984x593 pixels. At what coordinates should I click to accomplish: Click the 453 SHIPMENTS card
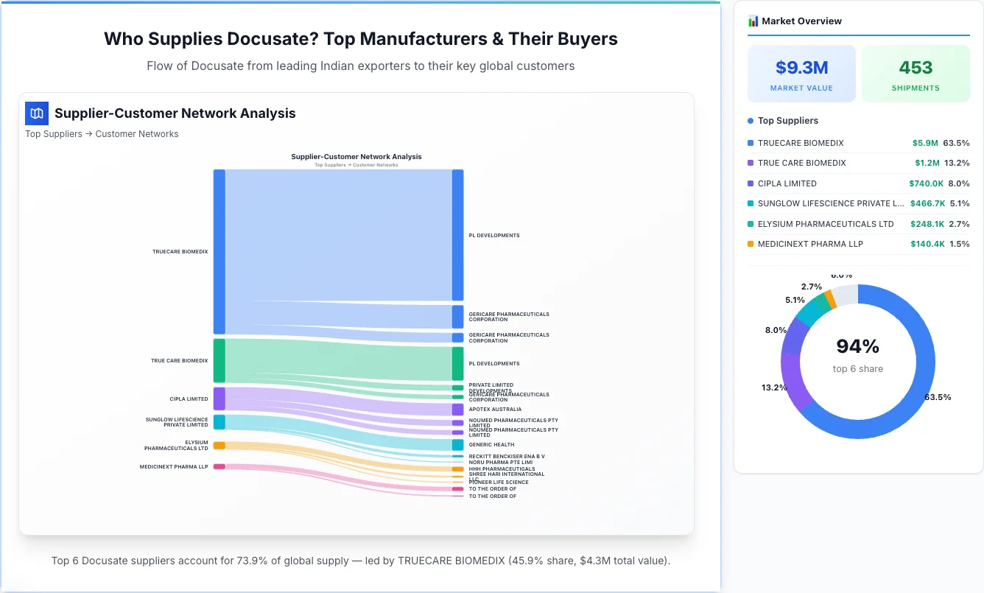(916, 73)
